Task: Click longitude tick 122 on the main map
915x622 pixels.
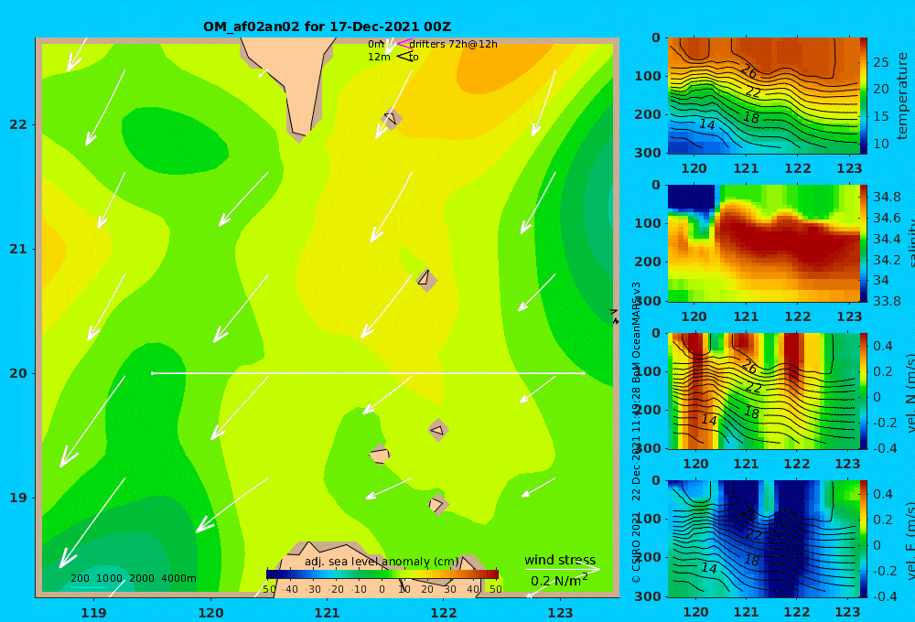Action: coord(444,613)
